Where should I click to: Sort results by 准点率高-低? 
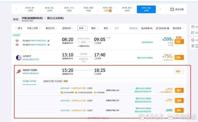(x=147, y=28)
